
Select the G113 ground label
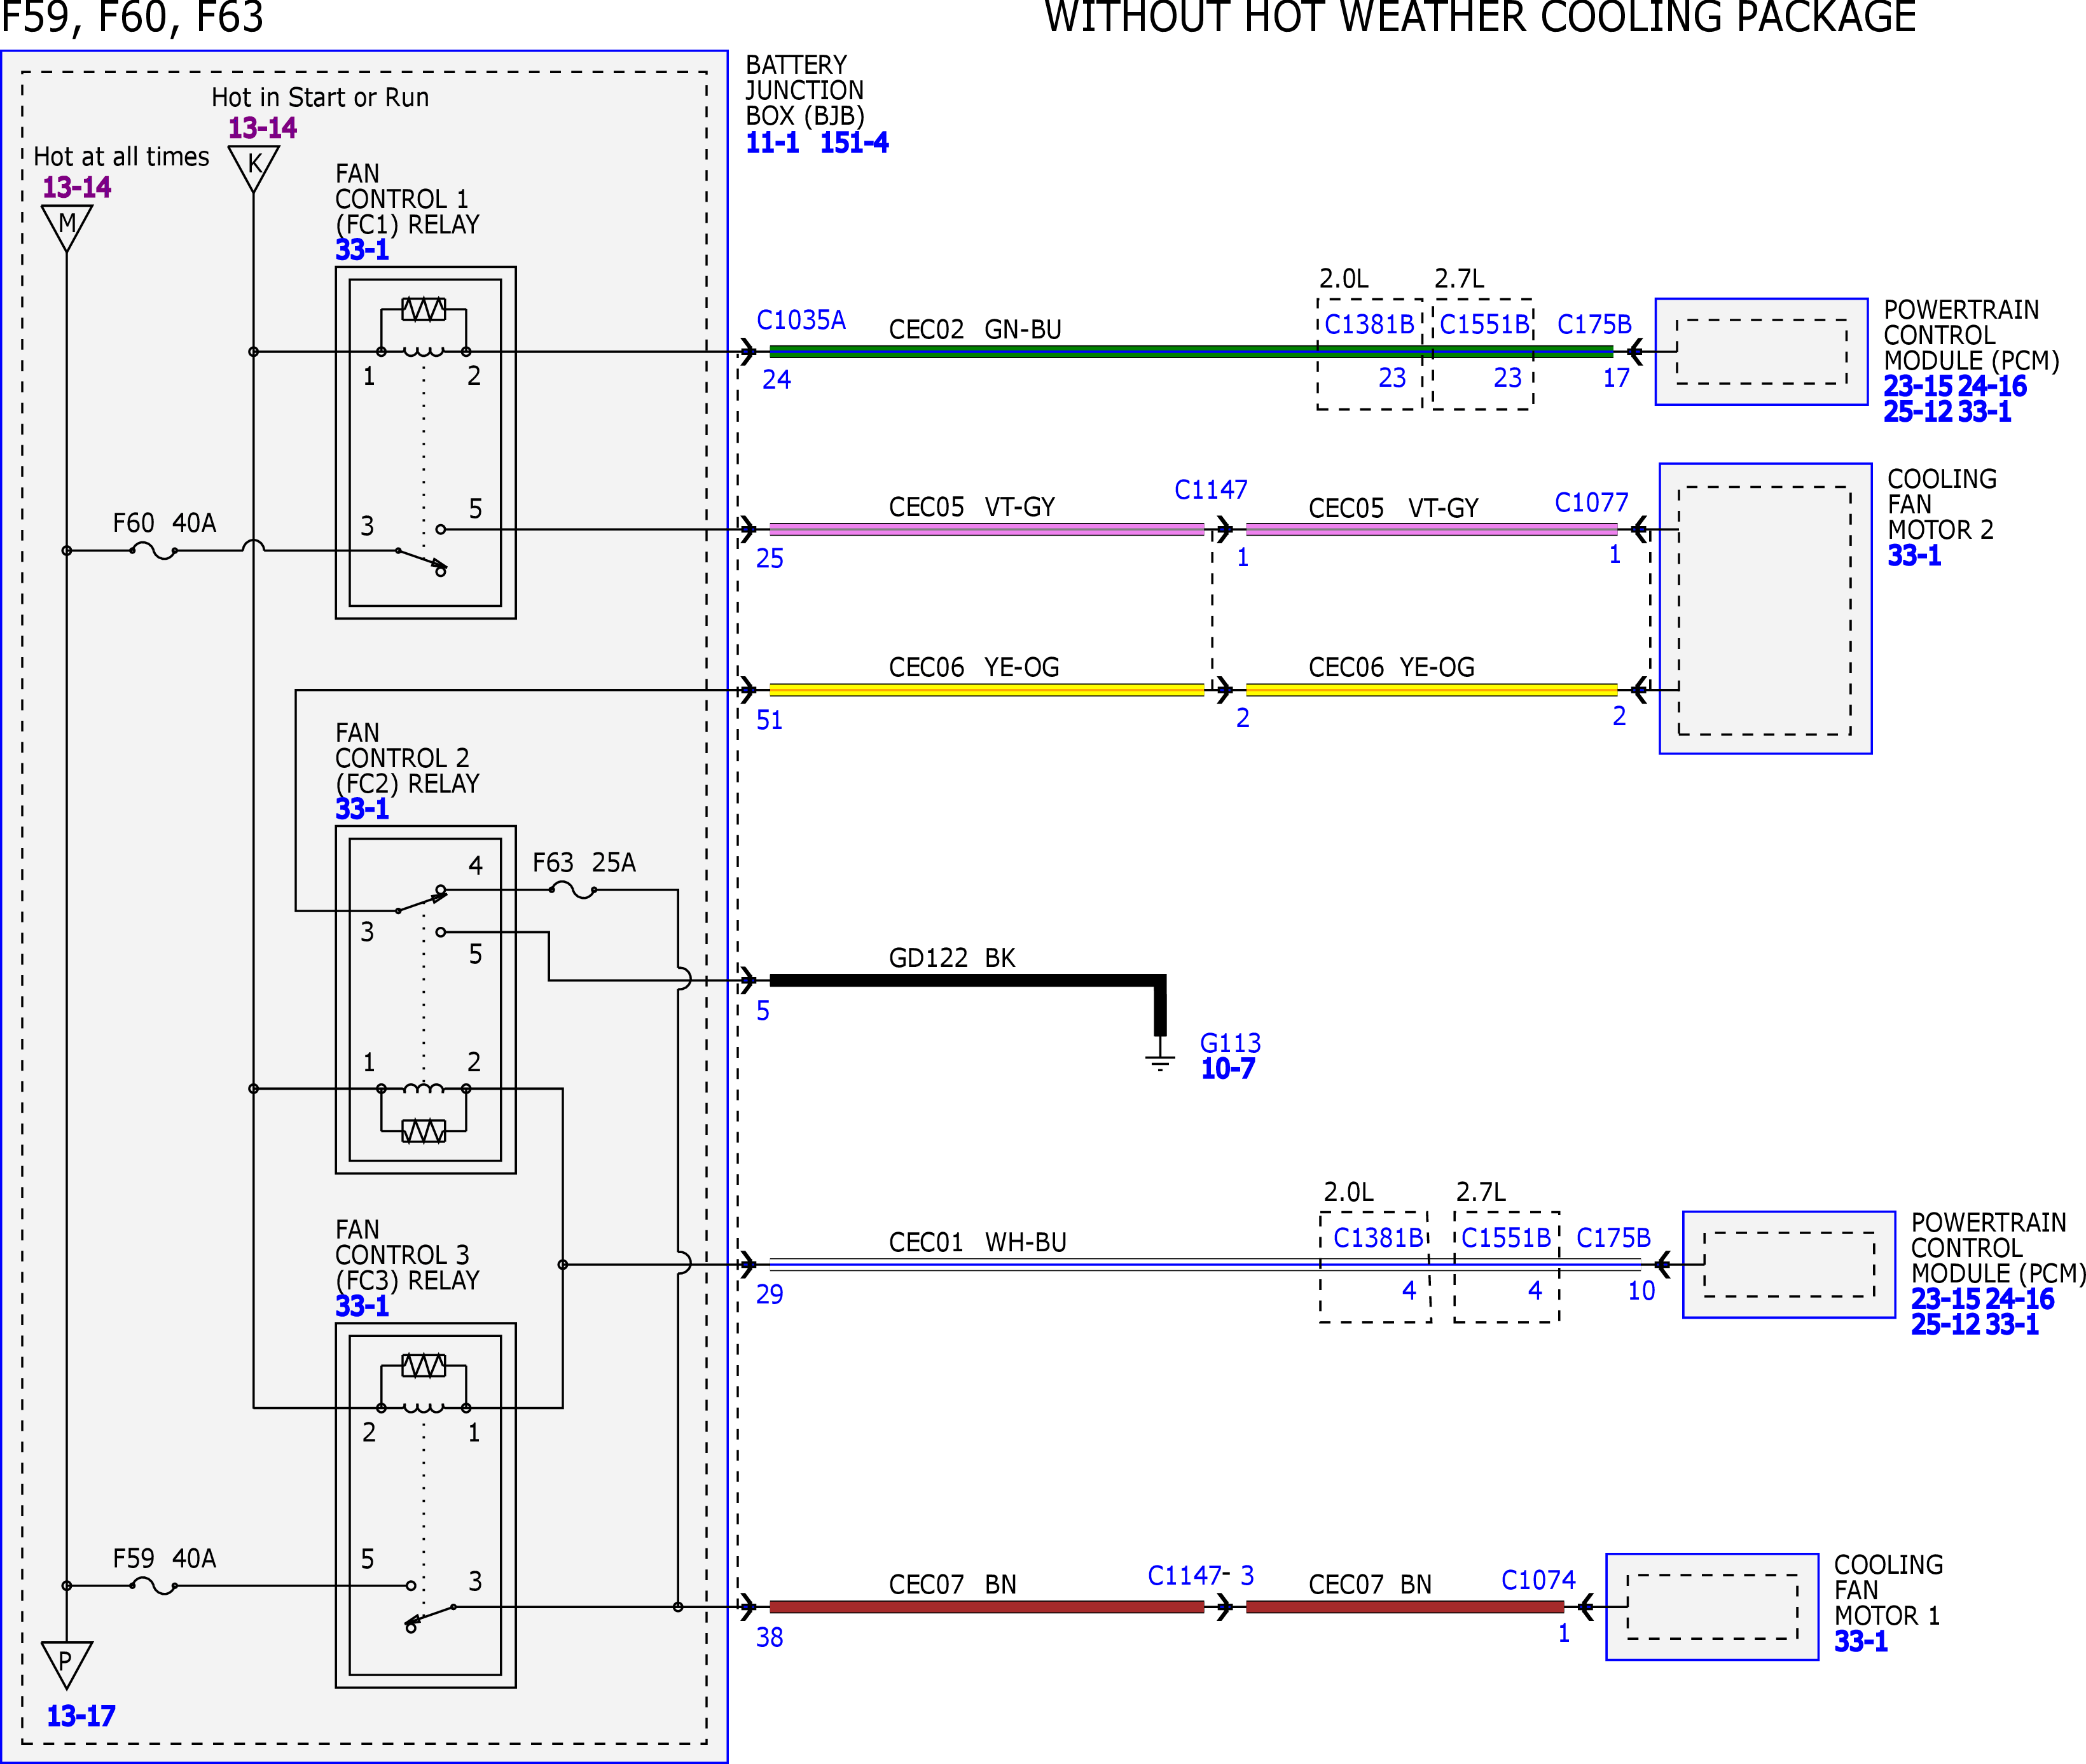click(x=1231, y=1043)
